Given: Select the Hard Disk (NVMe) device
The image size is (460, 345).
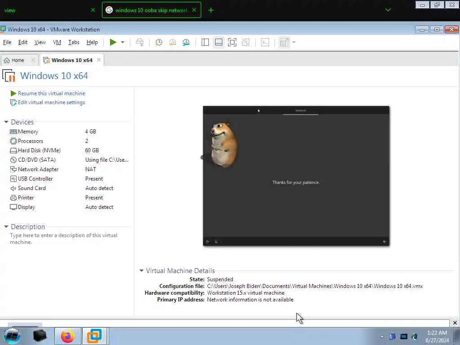Looking at the screenshot, I should [x=69, y=150].
